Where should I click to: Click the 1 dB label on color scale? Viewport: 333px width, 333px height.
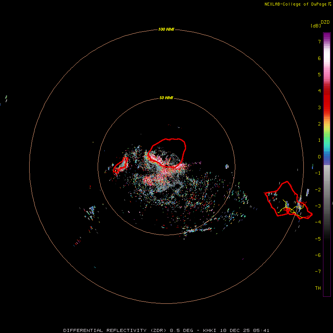[319, 140]
